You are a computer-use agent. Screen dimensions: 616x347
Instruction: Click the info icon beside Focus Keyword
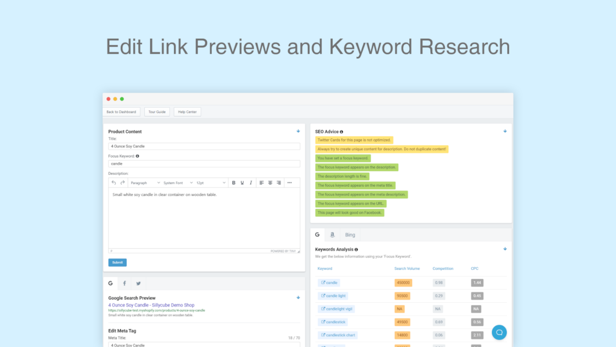tap(137, 156)
